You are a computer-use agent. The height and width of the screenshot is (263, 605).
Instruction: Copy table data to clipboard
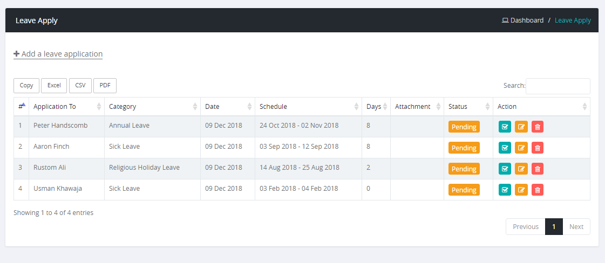(26, 86)
